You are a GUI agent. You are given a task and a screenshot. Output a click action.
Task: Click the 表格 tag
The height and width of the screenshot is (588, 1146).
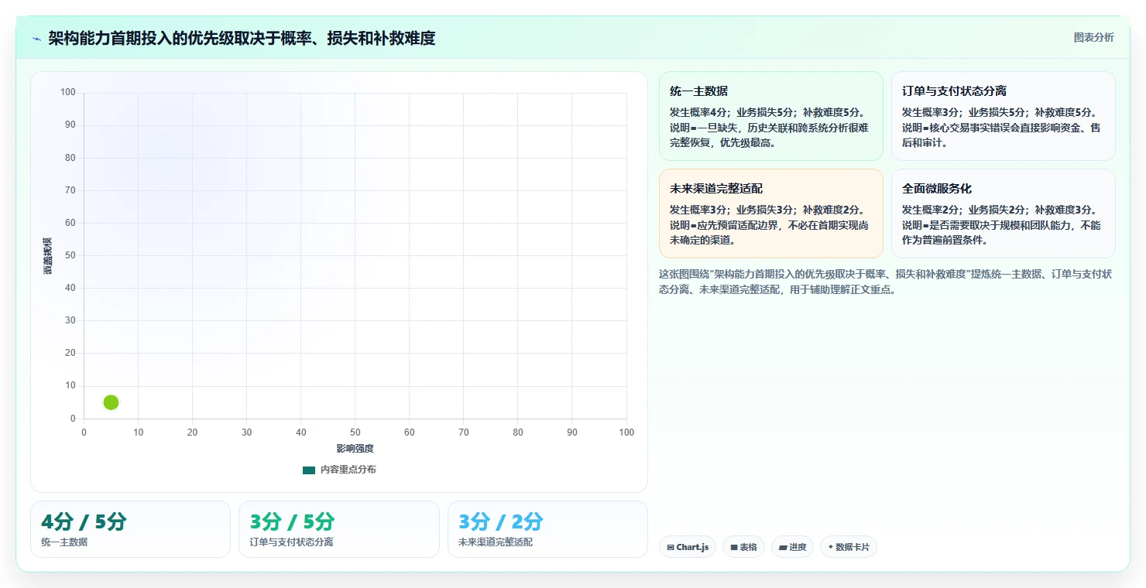point(743,547)
